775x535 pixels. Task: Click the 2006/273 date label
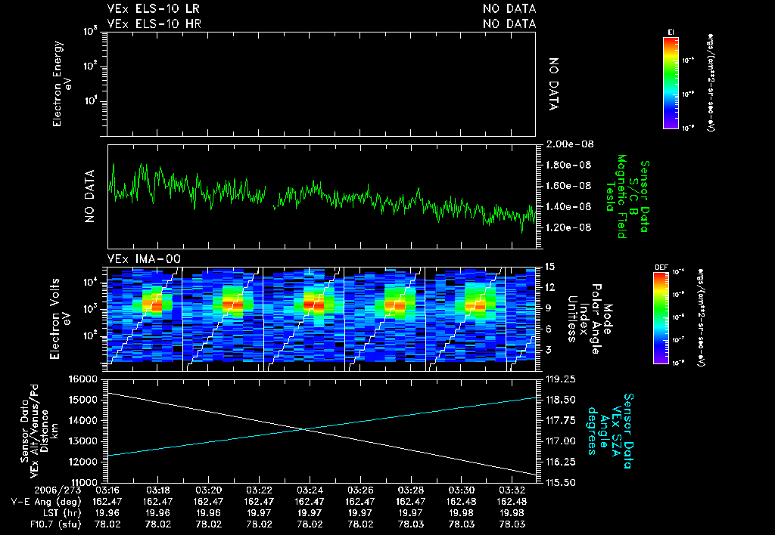point(58,490)
